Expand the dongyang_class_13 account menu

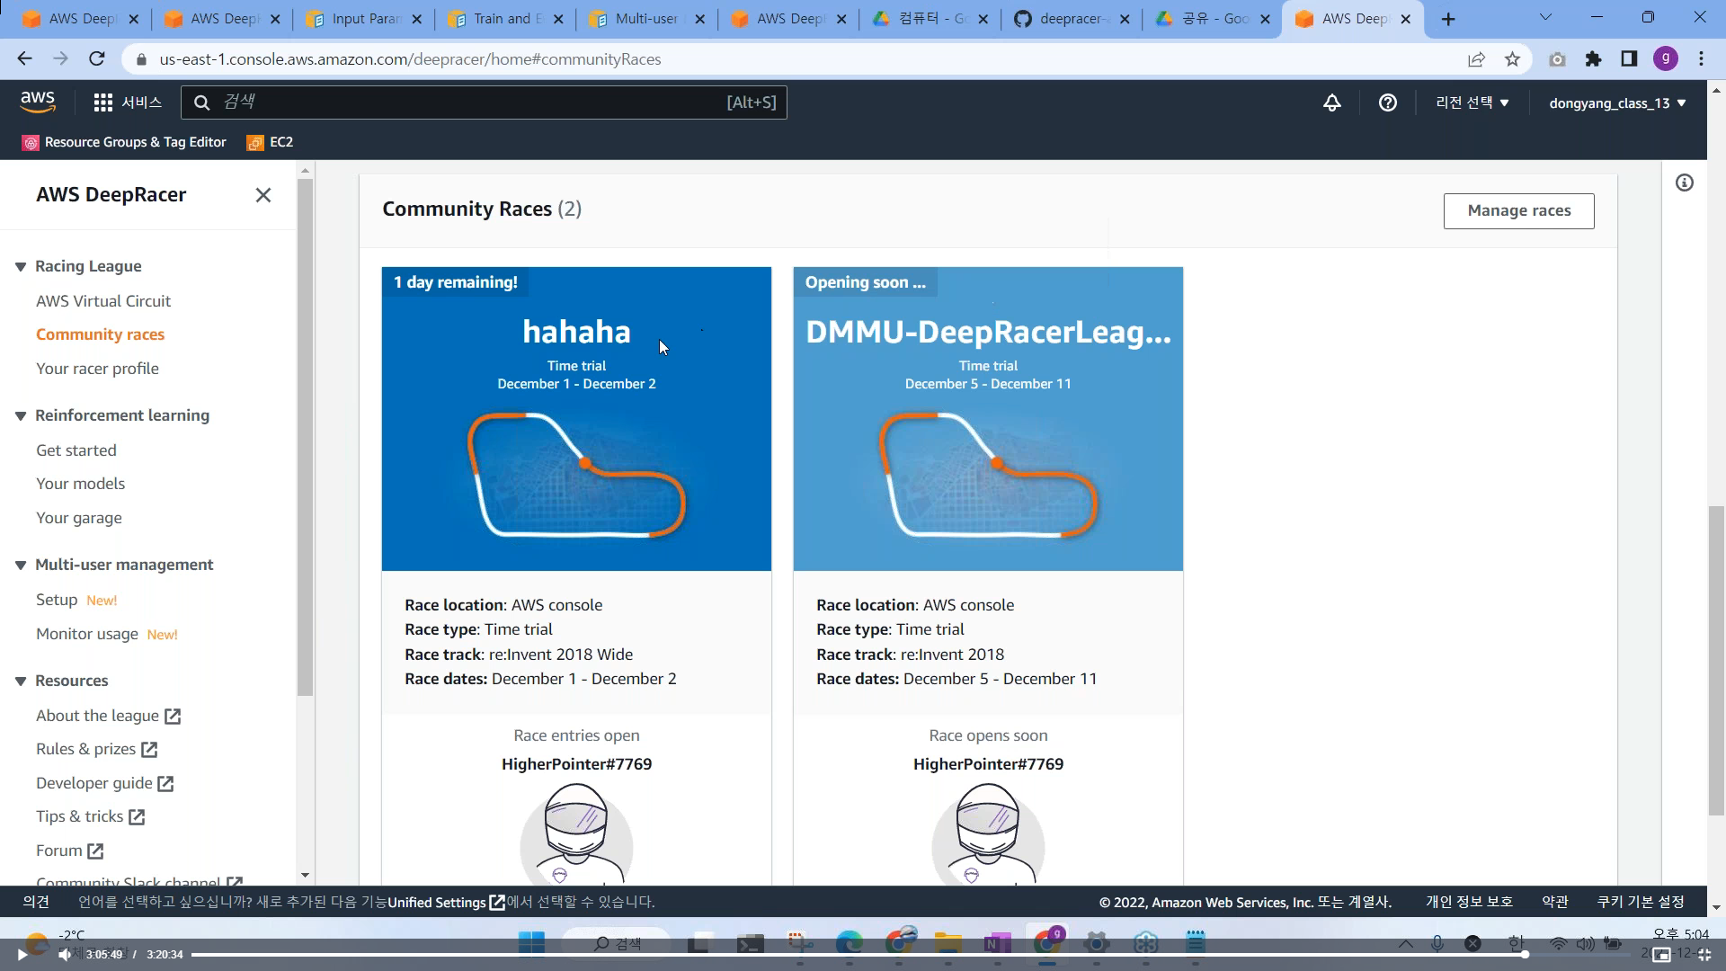[1616, 102]
